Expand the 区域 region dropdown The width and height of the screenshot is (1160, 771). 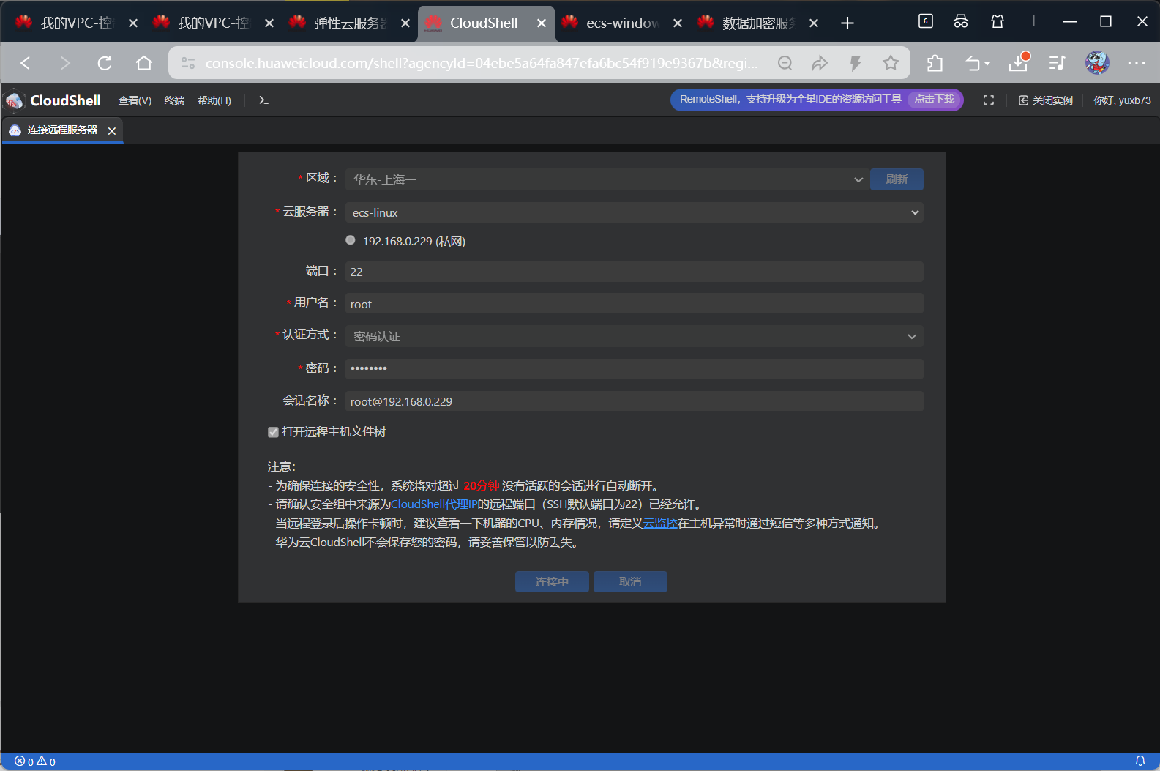click(x=605, y=179)
